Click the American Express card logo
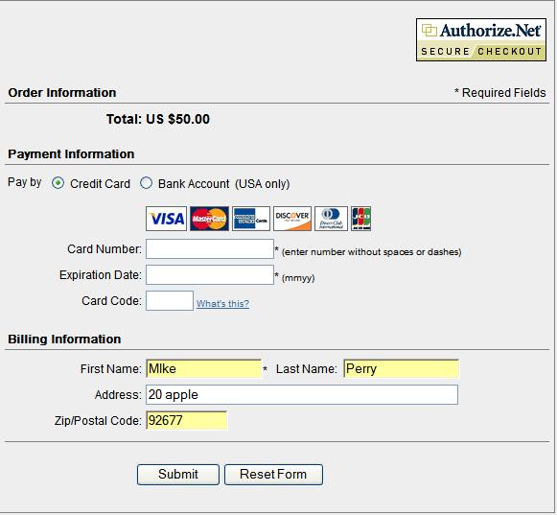Screen dimensions: 557x515 tap(251, 219)
